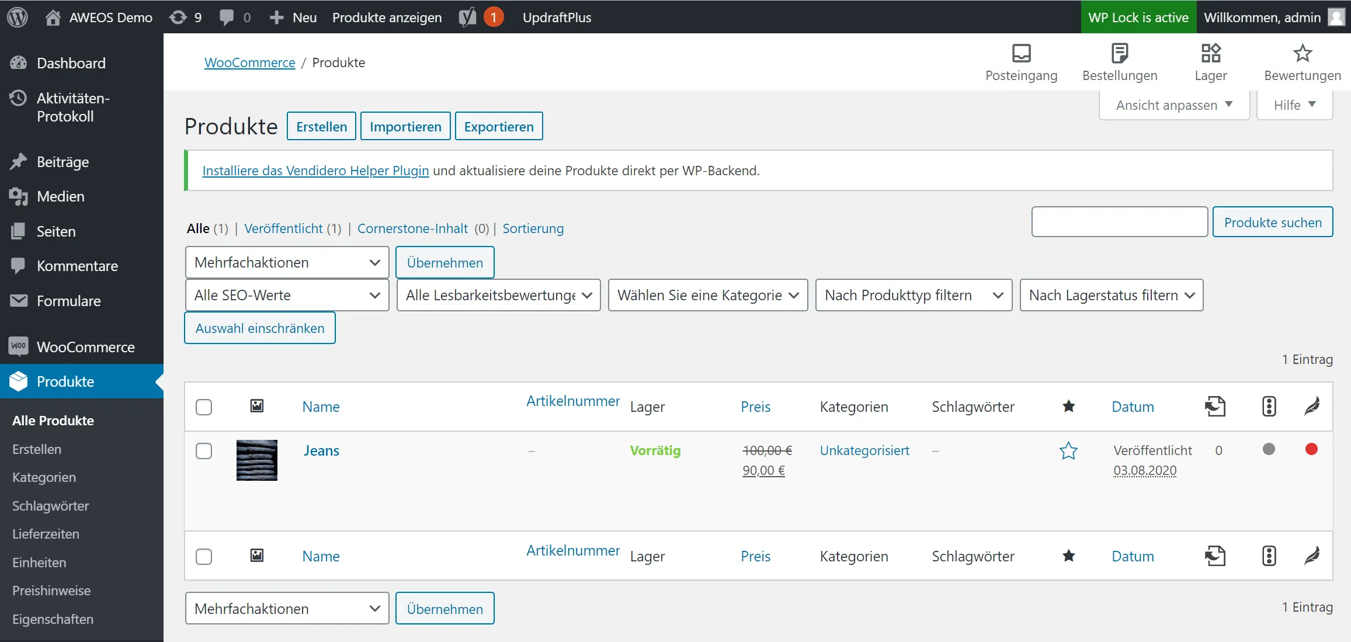This screenshot has width=1351, height=642.
Task: Open the WordPress logo menu
Action: pyautogui.click(x=18, y=17)
